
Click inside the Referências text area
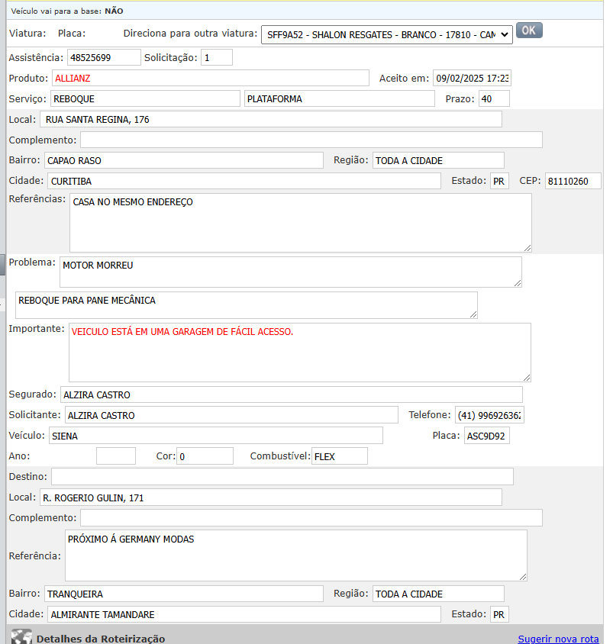[300, 222]
